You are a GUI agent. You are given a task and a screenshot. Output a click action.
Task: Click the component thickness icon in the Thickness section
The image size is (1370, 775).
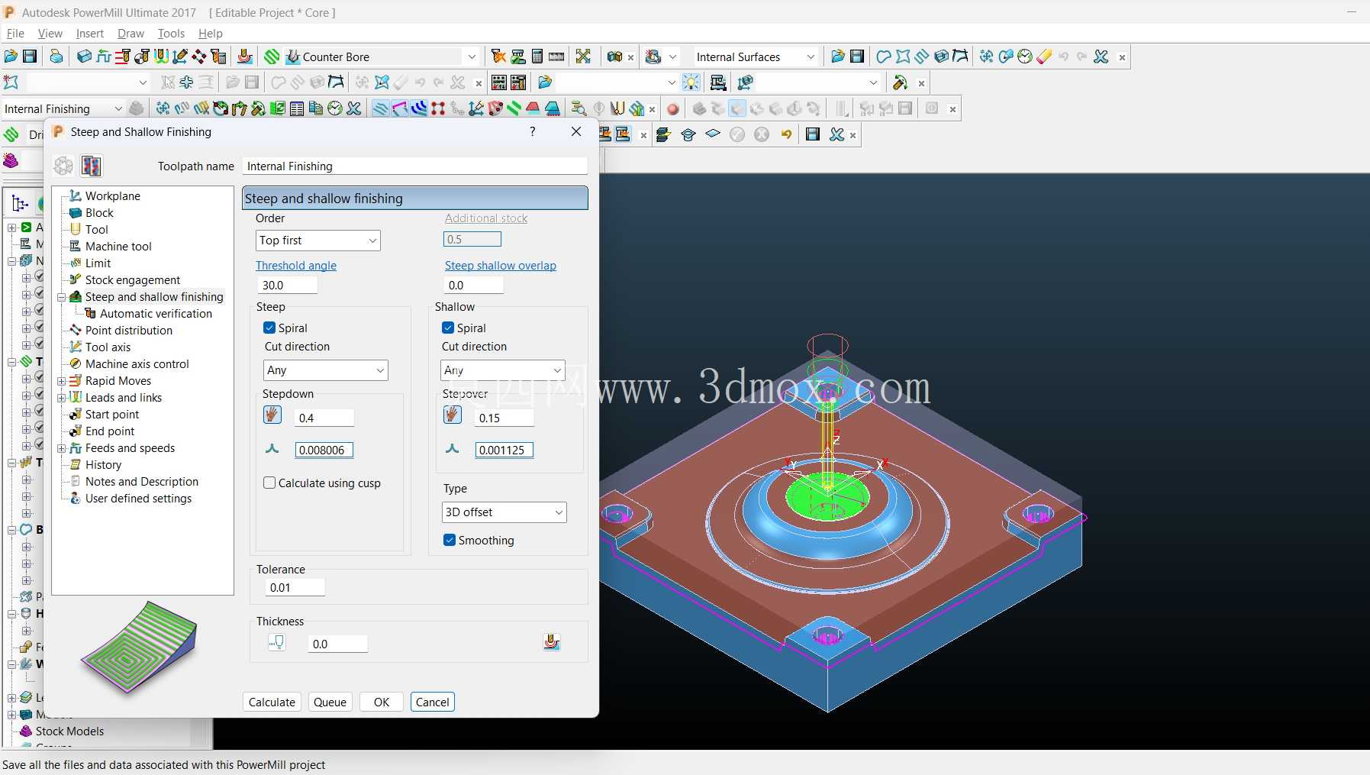click(552, 642)
